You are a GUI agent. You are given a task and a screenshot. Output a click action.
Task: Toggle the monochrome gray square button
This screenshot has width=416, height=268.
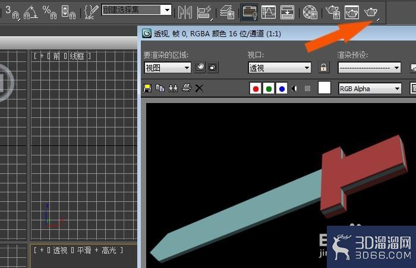click(307, 89)
